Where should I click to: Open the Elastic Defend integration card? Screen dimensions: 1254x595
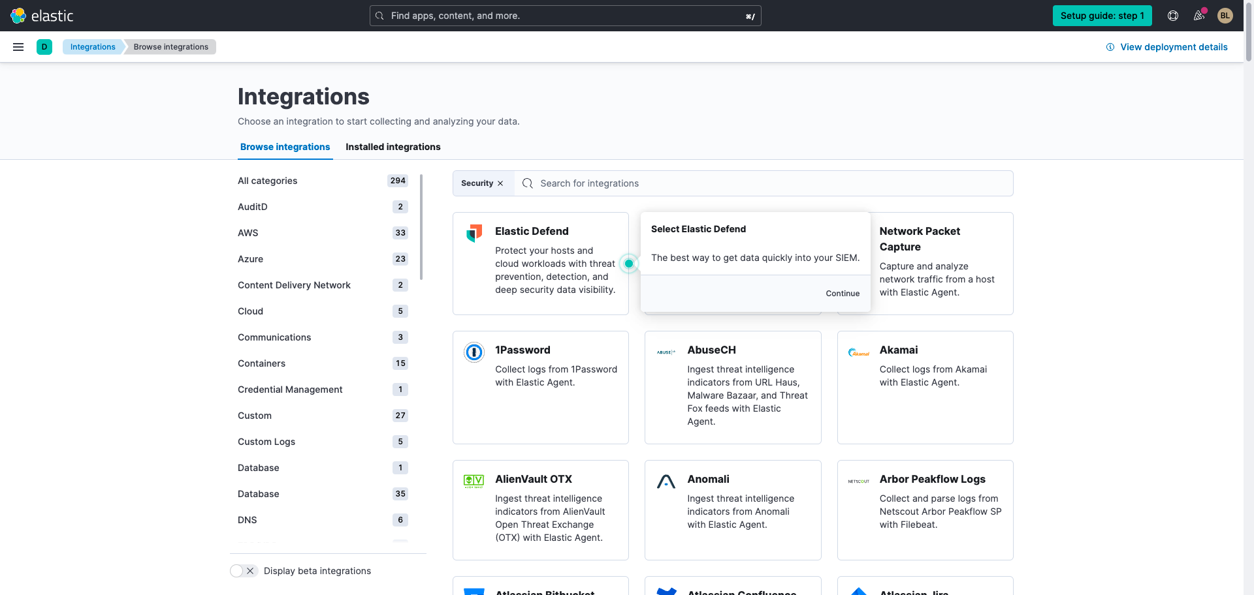(x=541, y=264)
